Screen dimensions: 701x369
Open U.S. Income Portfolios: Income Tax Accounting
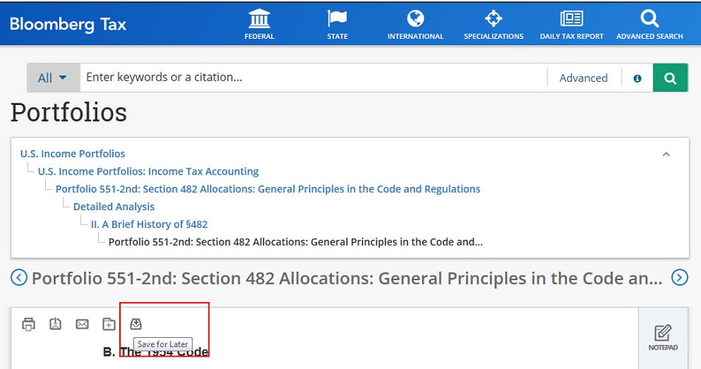click(x=148, y=171)
